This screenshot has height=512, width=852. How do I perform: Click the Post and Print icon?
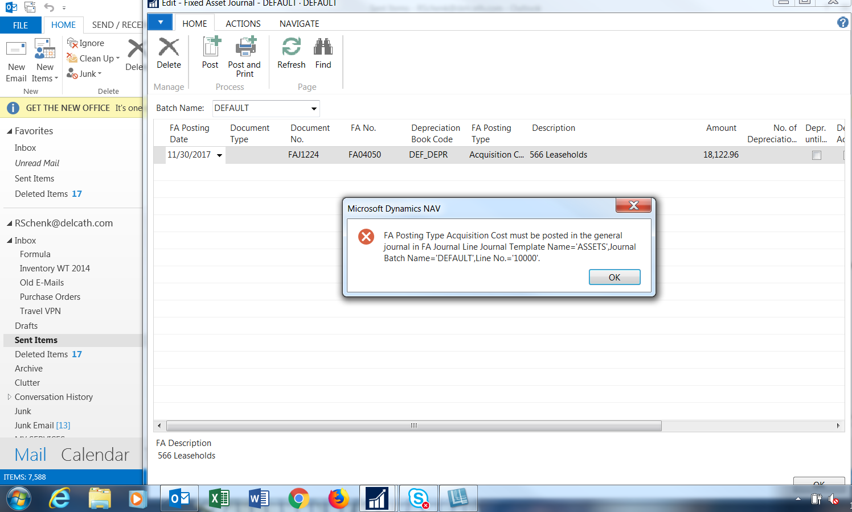[245, 47]
